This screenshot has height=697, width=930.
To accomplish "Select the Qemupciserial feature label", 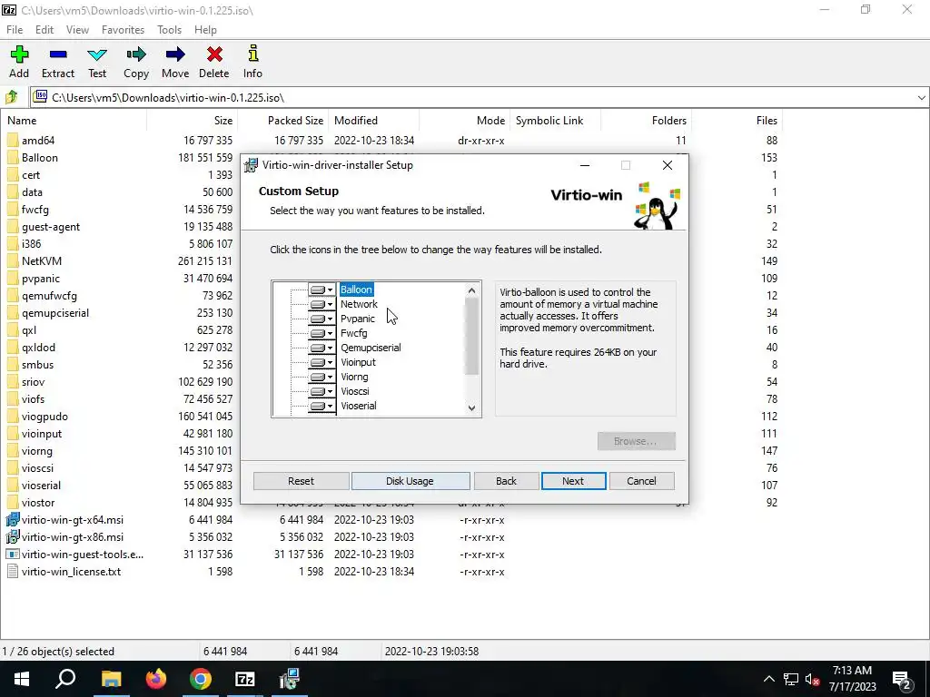I will [371, 348].
